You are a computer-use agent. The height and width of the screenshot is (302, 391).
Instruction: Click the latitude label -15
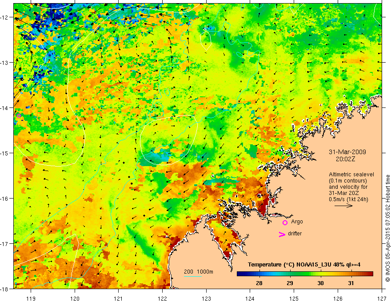tap(5, 153)
